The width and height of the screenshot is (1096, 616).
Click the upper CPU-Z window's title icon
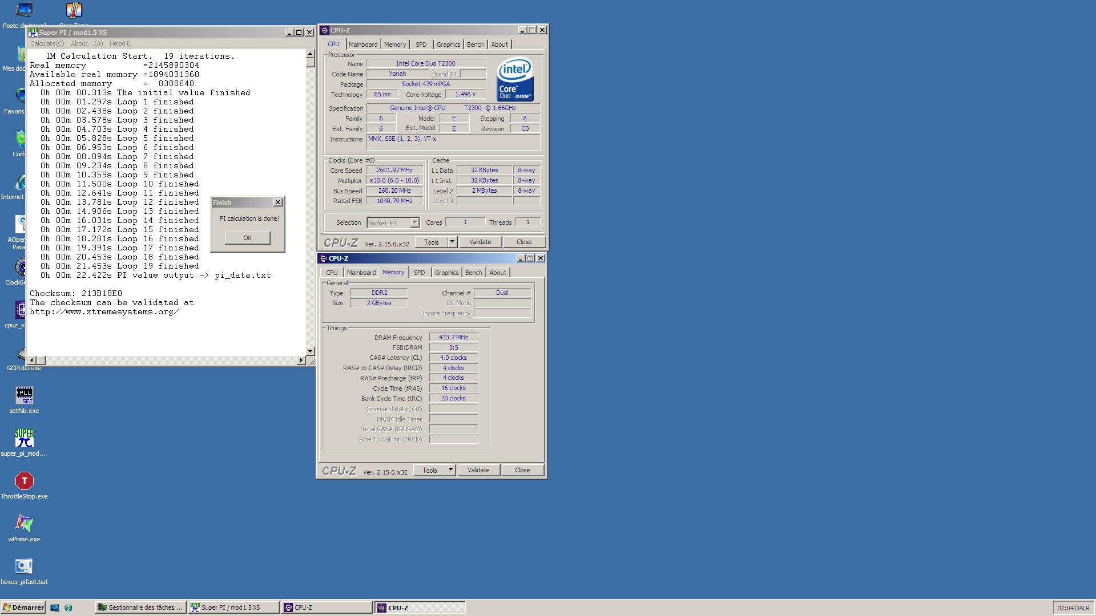(325, 30)
